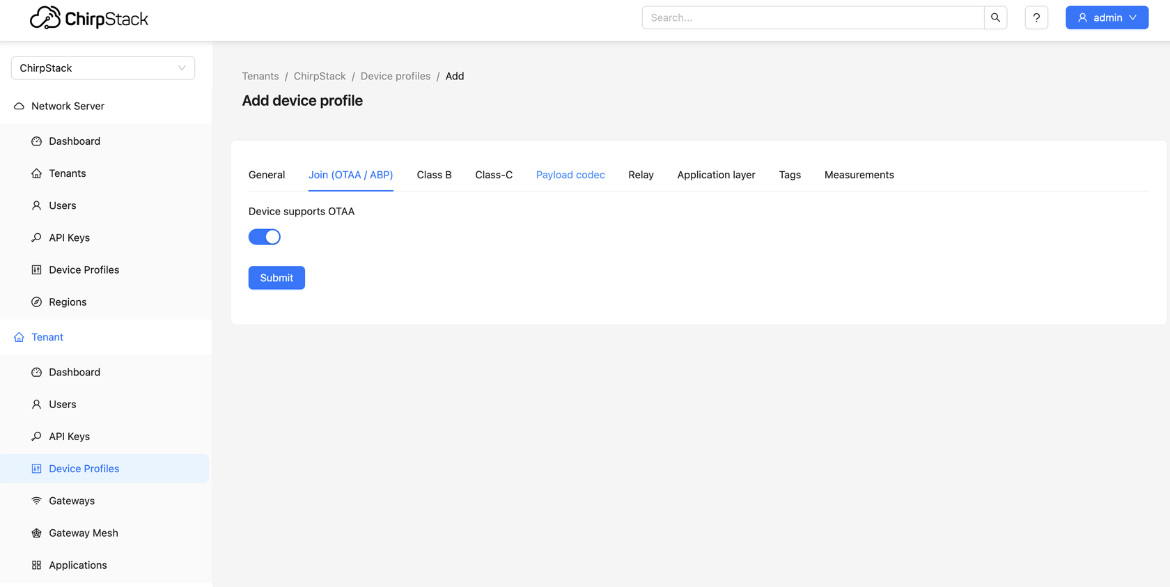This screenshot has width=1170, height=587.
Task: Click the Tenants home icon
Action: click(36, 173)
